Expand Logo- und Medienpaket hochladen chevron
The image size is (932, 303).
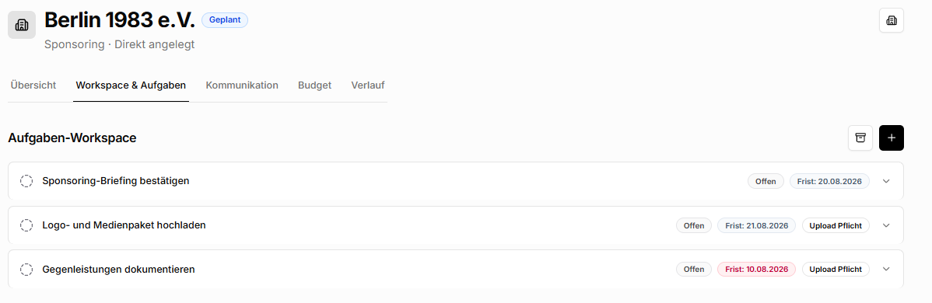coord(886,225)
